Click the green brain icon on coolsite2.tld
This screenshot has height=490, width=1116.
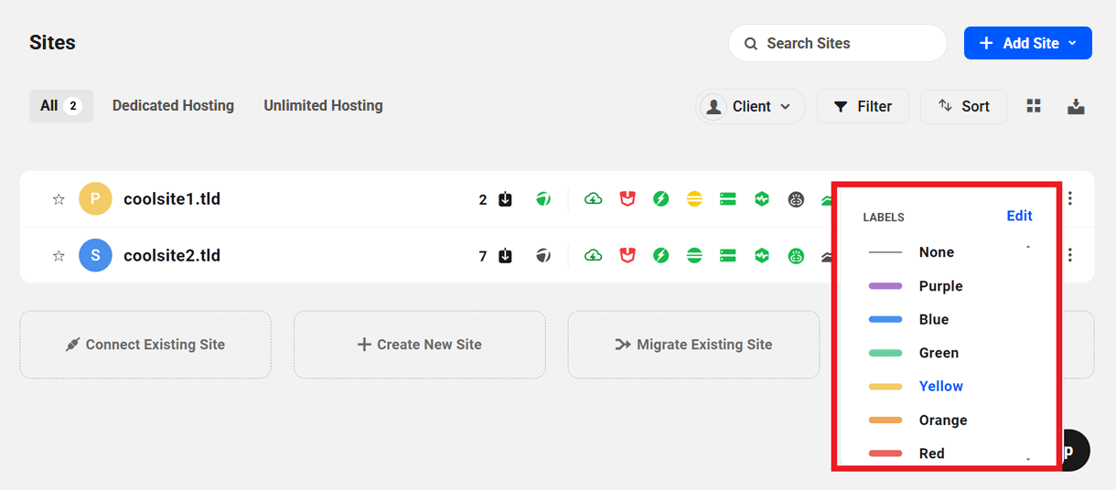click(796, 256)
